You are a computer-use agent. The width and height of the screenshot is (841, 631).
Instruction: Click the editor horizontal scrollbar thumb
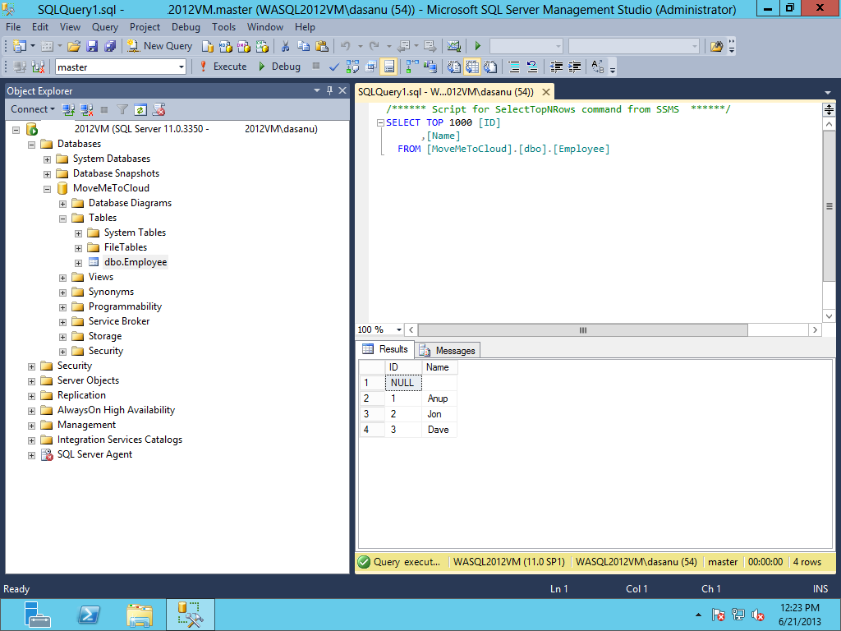tap(582, 330)
